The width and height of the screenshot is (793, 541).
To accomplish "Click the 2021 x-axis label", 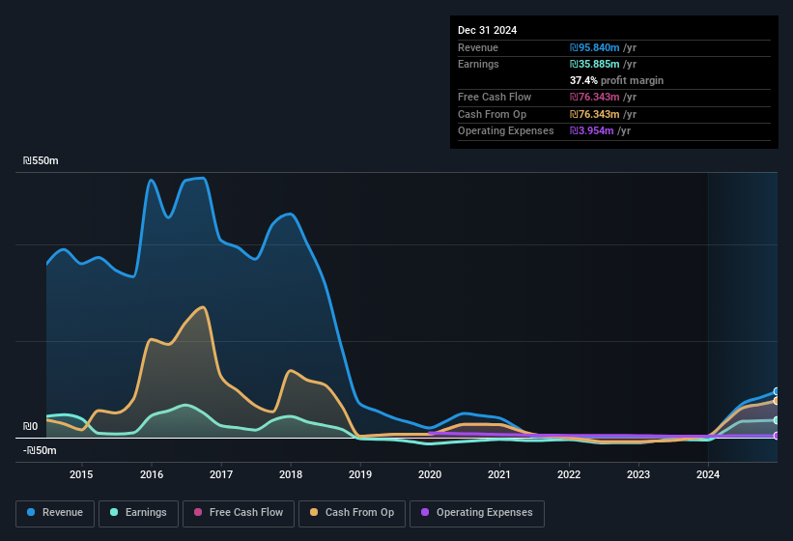I will point(499,474).
